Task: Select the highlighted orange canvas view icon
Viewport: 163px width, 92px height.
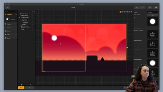Action: (120, 12)
